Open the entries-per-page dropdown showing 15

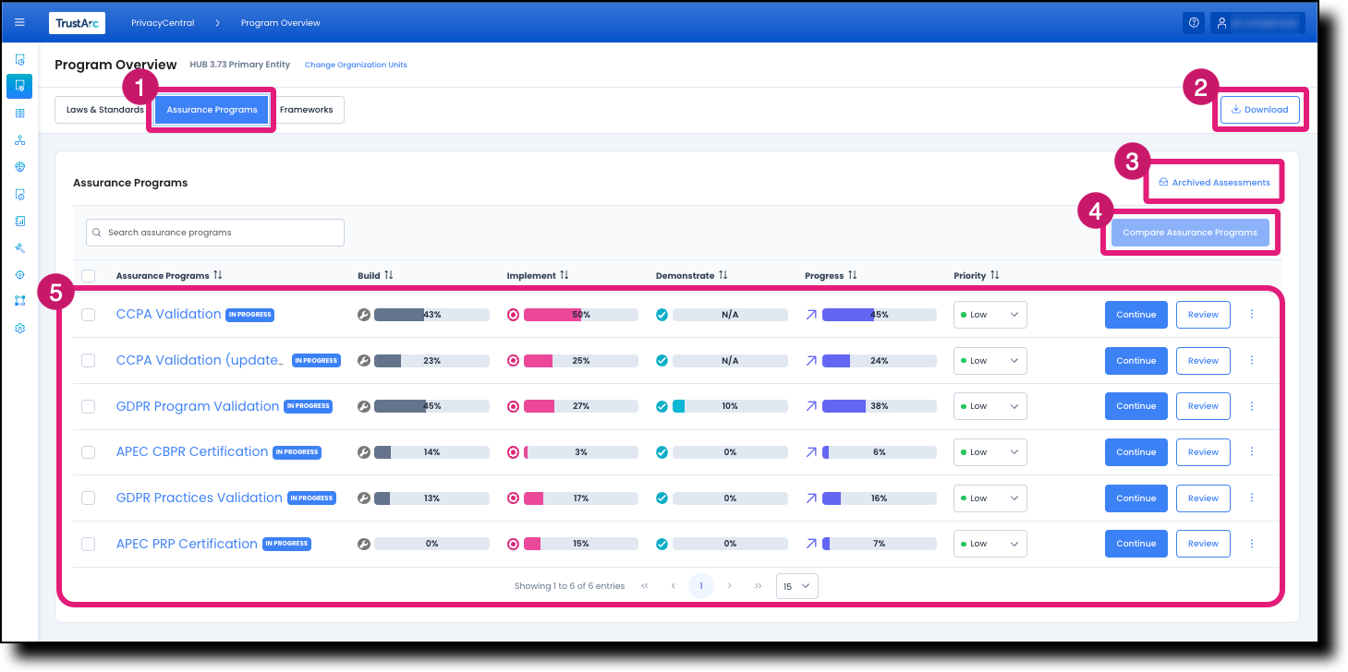pos(796,585)
